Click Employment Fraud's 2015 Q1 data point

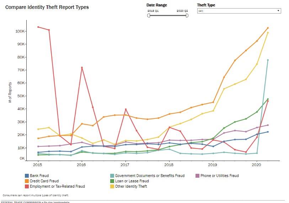[x=38, y=27]
